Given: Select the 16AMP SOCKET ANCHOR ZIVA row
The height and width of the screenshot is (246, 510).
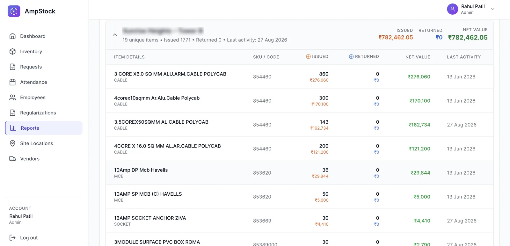Looking at the screenshot, I should 300,221.
